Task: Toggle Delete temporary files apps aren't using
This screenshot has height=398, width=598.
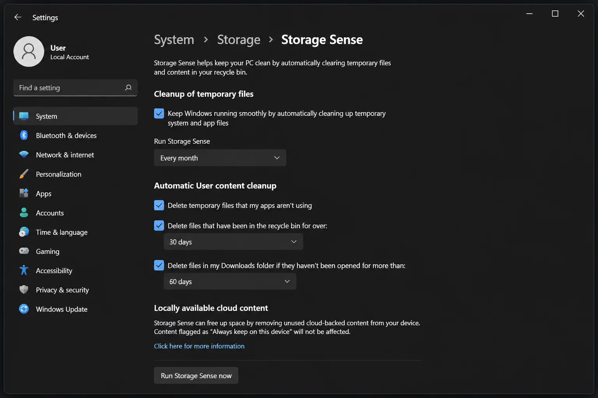Action: (x=159, y=205)
